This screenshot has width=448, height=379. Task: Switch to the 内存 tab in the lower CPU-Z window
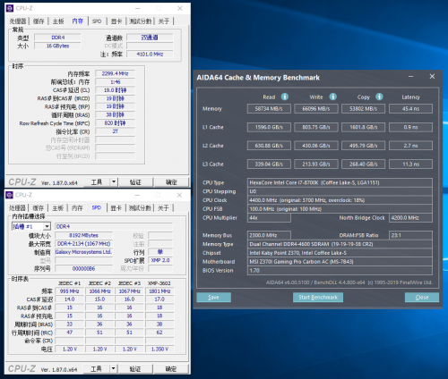(77, 208)
